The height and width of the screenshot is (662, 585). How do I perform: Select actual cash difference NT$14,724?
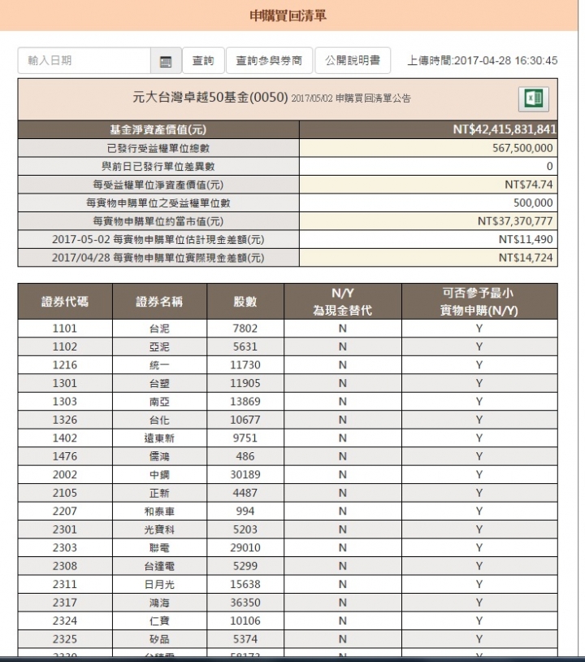point(526,258)
